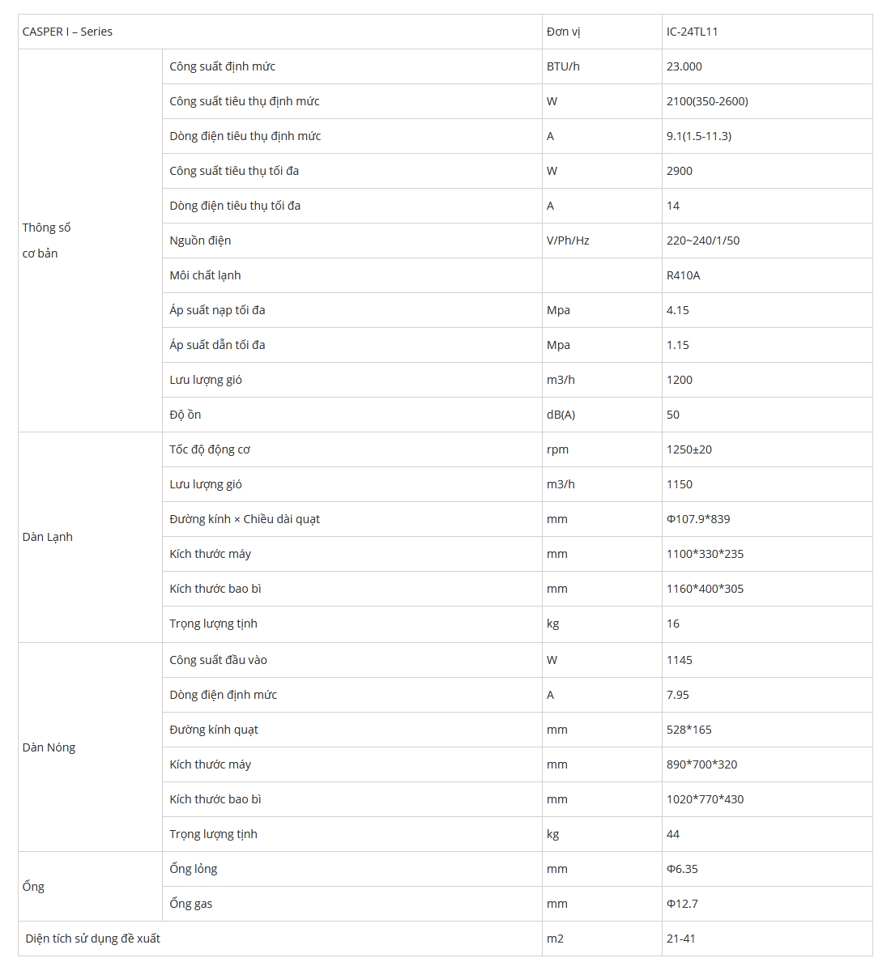
Task: Click the Diện tích sử dụng đề xuất row
Action: [x=446, y=939]
